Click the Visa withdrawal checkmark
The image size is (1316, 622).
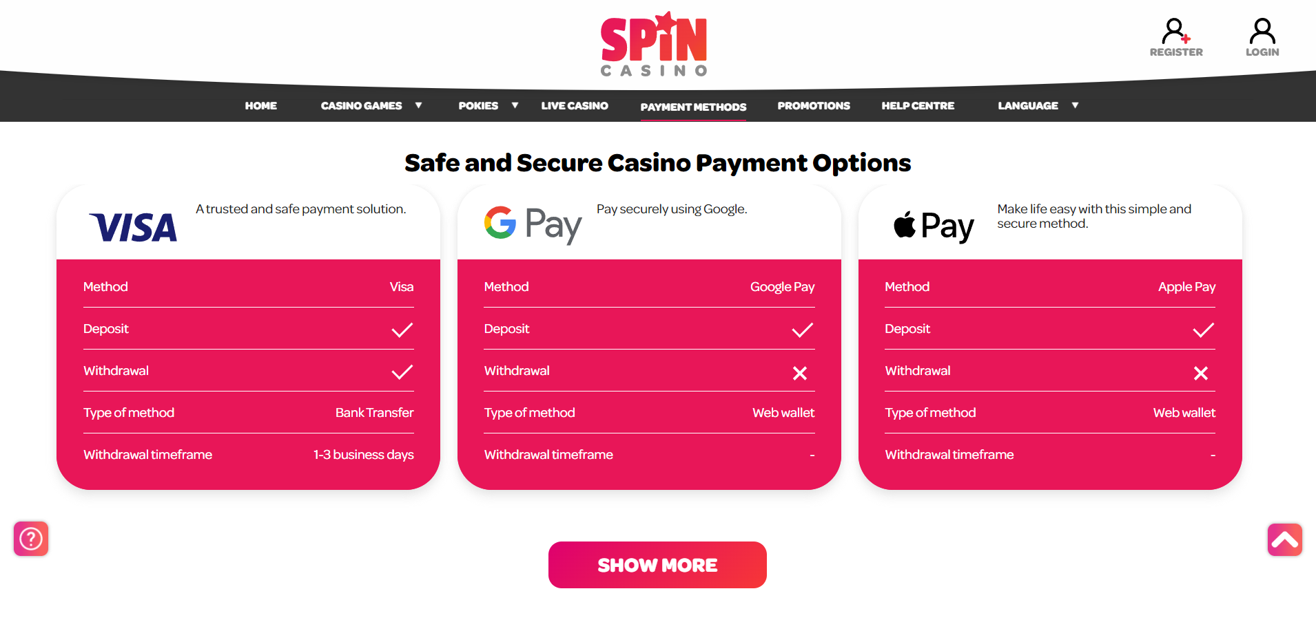(402, 372)
